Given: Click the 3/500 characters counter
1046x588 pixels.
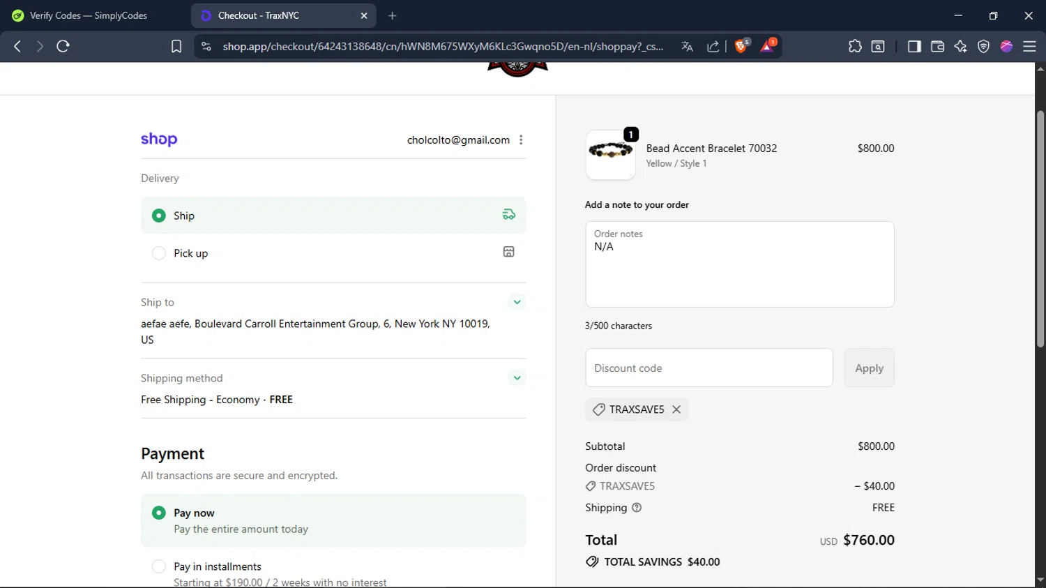Looking at the screenshot, I should [619, 326].
